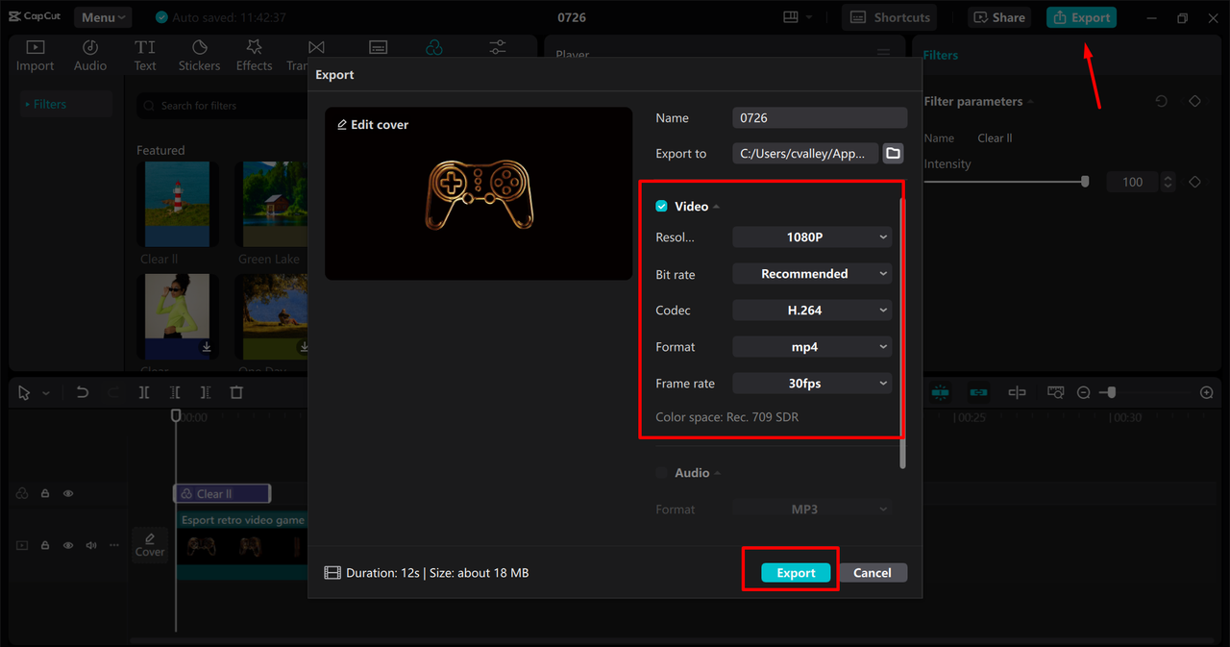The width and height of the screenshot is (1230, 647).
Task: Open the Menu dropdown in title bar
Action: (103, 17)
